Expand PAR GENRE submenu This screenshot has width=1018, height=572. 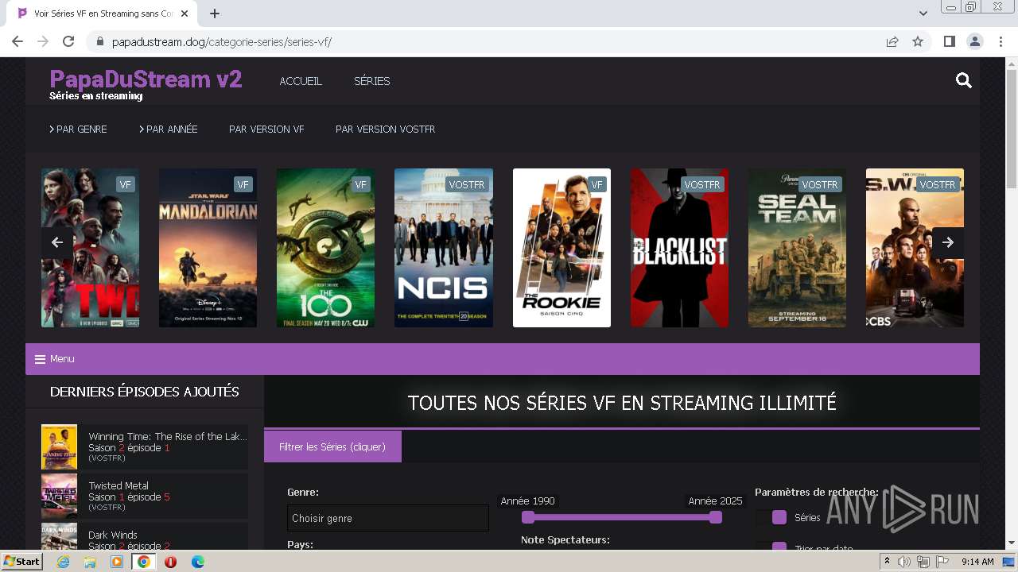pos(78,129)
